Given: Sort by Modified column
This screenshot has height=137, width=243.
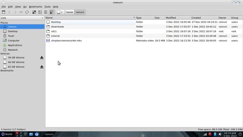Looking at the screenshot, I should pos(178,18).
